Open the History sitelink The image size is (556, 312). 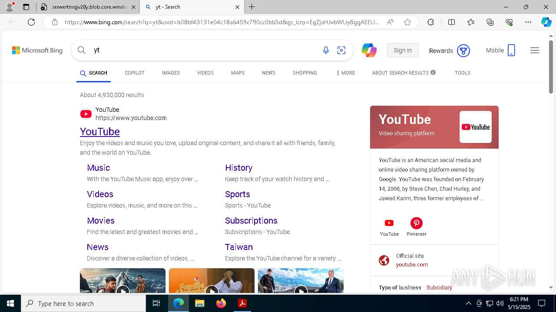pos(238,168)
